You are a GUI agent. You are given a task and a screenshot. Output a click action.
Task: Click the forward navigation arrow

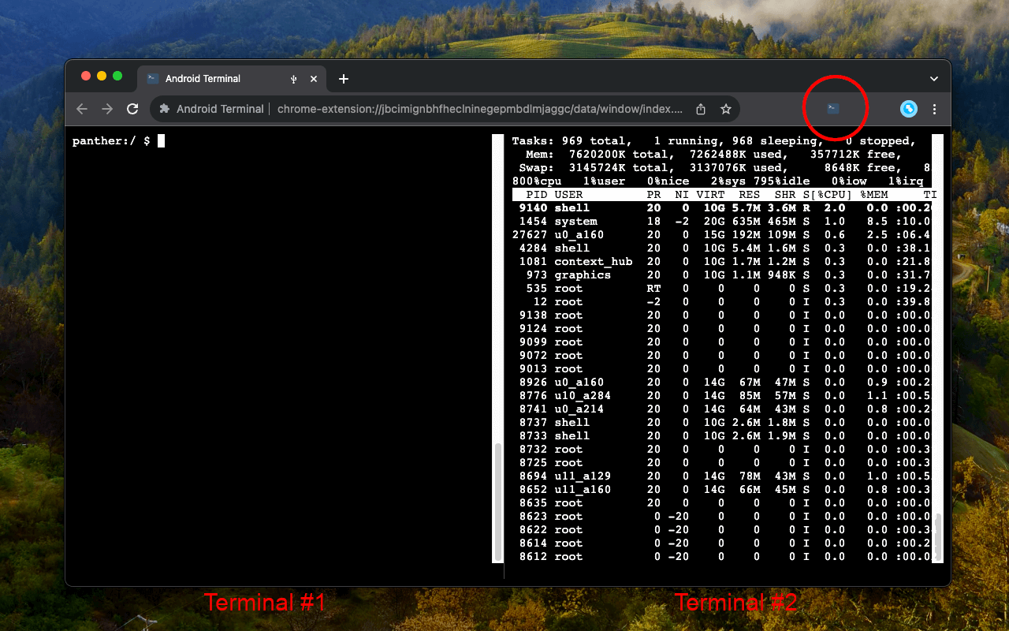(x=107, y=109)
